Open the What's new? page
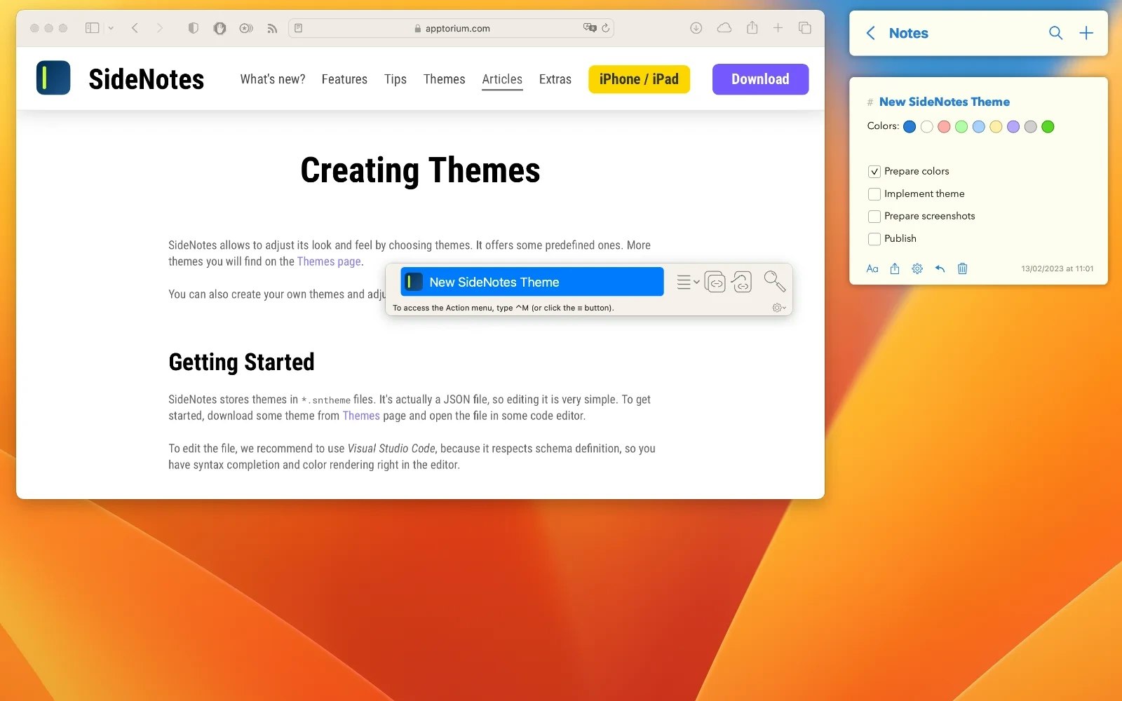 273,79
